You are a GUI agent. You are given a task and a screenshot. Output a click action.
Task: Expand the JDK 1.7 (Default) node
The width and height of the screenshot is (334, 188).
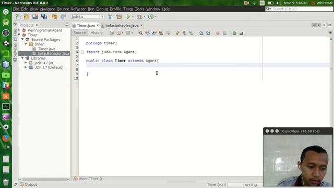[26, 67]
